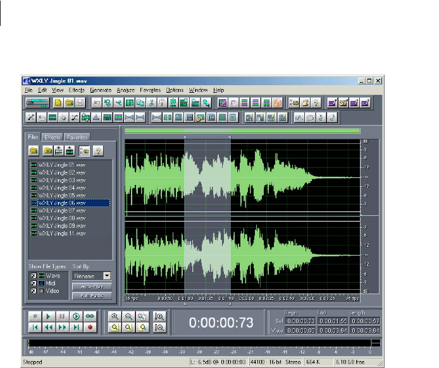Switch to the Favorites tab
Viewport: 439px width, 368px height.
point(77,137)
